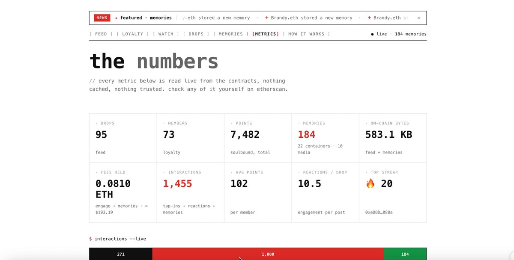
Task: Click the red 1,000 bar segment
Action: click(268, 254)
